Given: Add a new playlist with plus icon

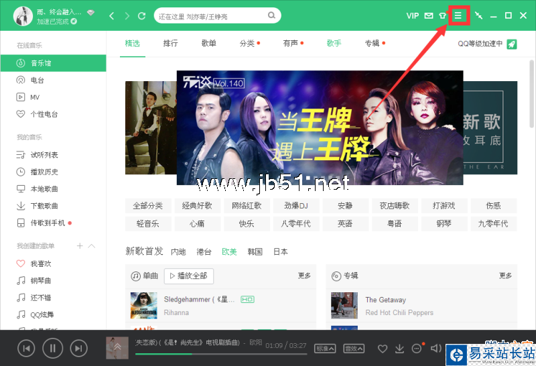Looking at the screenshot, I should point(80,246).
